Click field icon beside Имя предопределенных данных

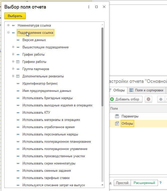[x=18, y=91]
